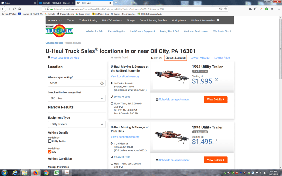Uncheck the Any model year checkbox
Viewport: 282px width, 176px height.
tap(50, 152)
